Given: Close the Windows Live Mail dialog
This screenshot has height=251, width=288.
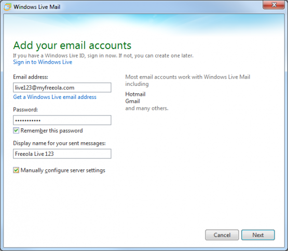Looking at the screenshot, I should pos(273,5).
